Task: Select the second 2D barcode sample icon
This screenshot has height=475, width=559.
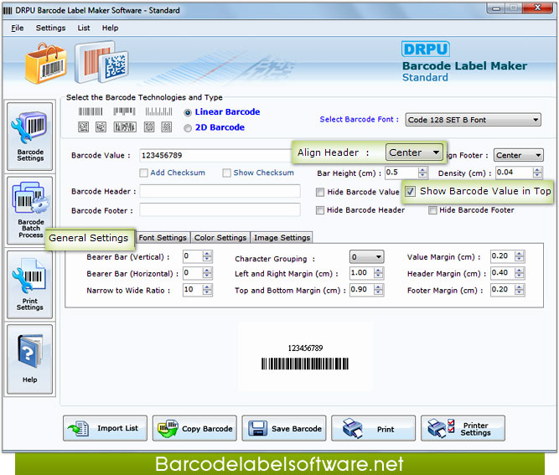Action: coord(101,126)
